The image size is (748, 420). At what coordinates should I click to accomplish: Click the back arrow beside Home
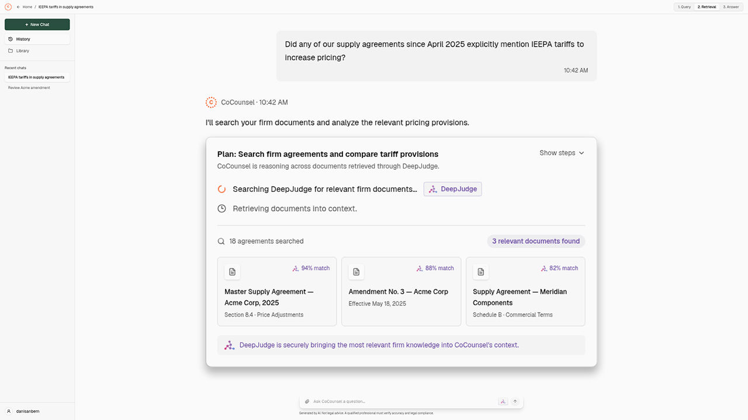click(18, 7)
